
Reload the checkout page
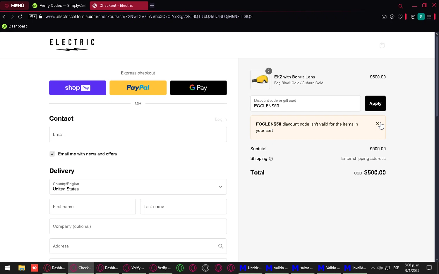20,17
